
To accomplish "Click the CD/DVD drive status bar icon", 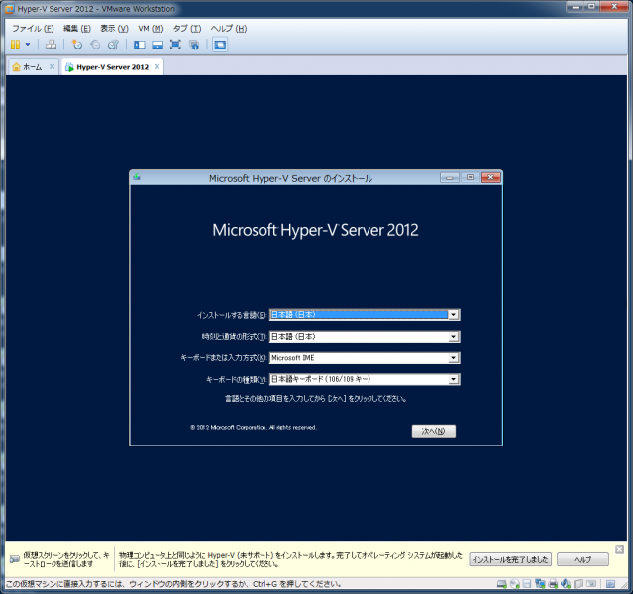I will click(515, 583).
